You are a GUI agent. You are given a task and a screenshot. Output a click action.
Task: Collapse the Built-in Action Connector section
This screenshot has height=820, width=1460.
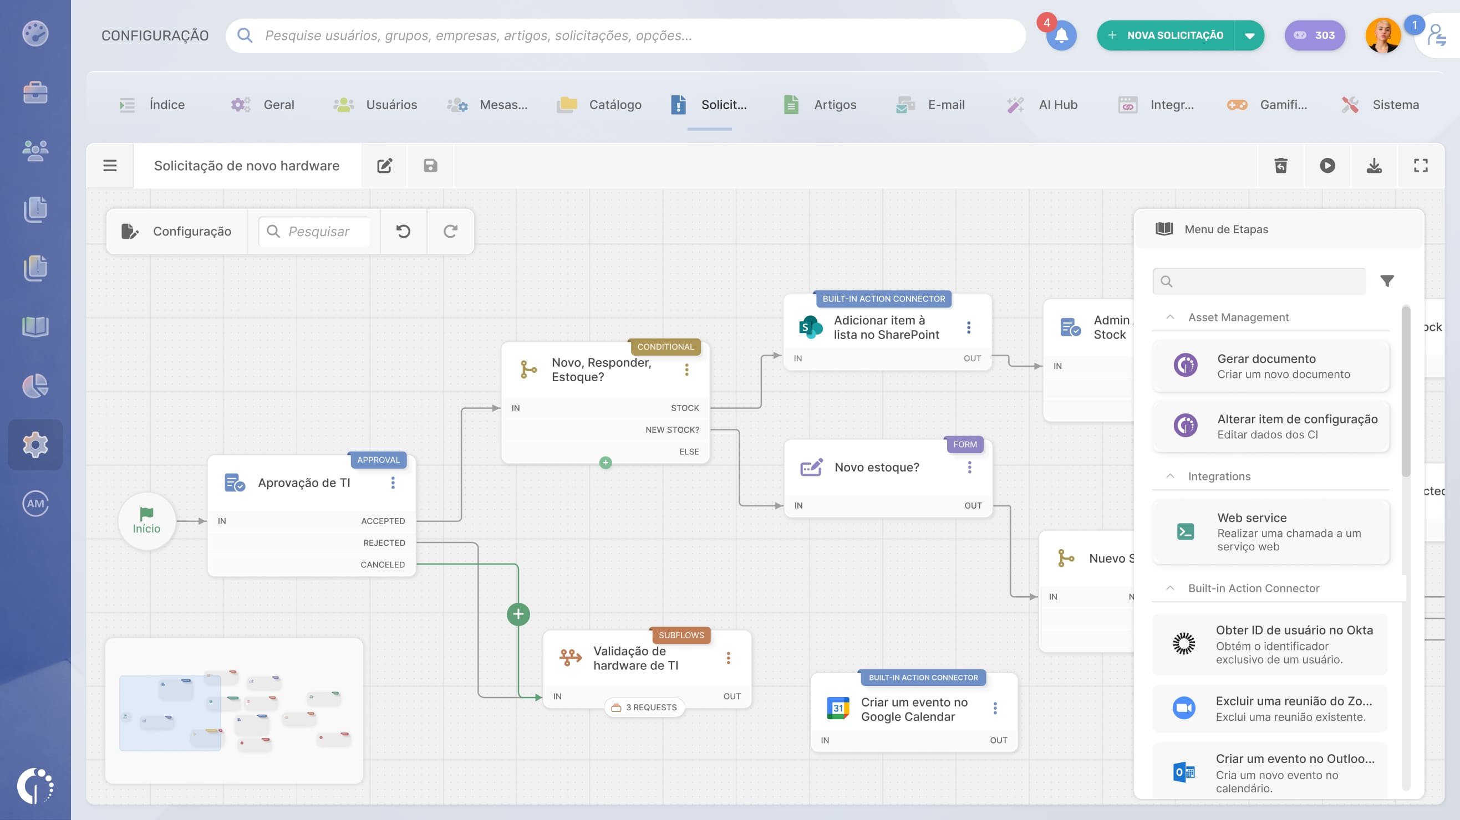[1170, 588]
